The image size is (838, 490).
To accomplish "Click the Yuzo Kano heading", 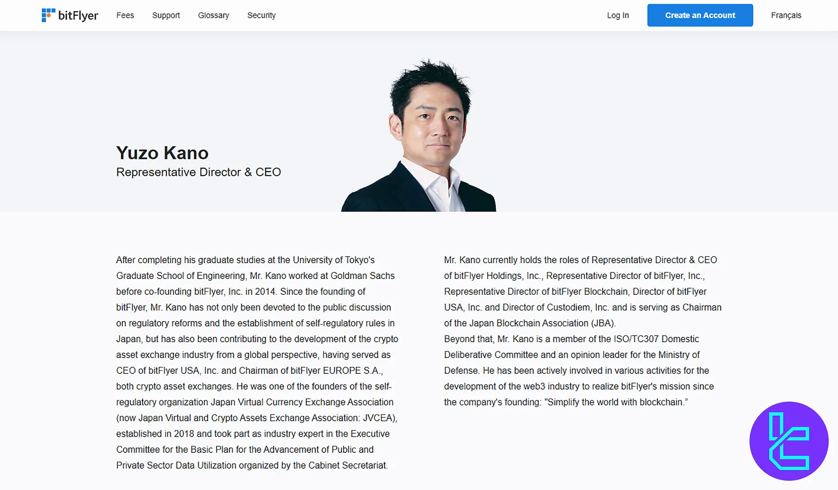I will 162,153.
